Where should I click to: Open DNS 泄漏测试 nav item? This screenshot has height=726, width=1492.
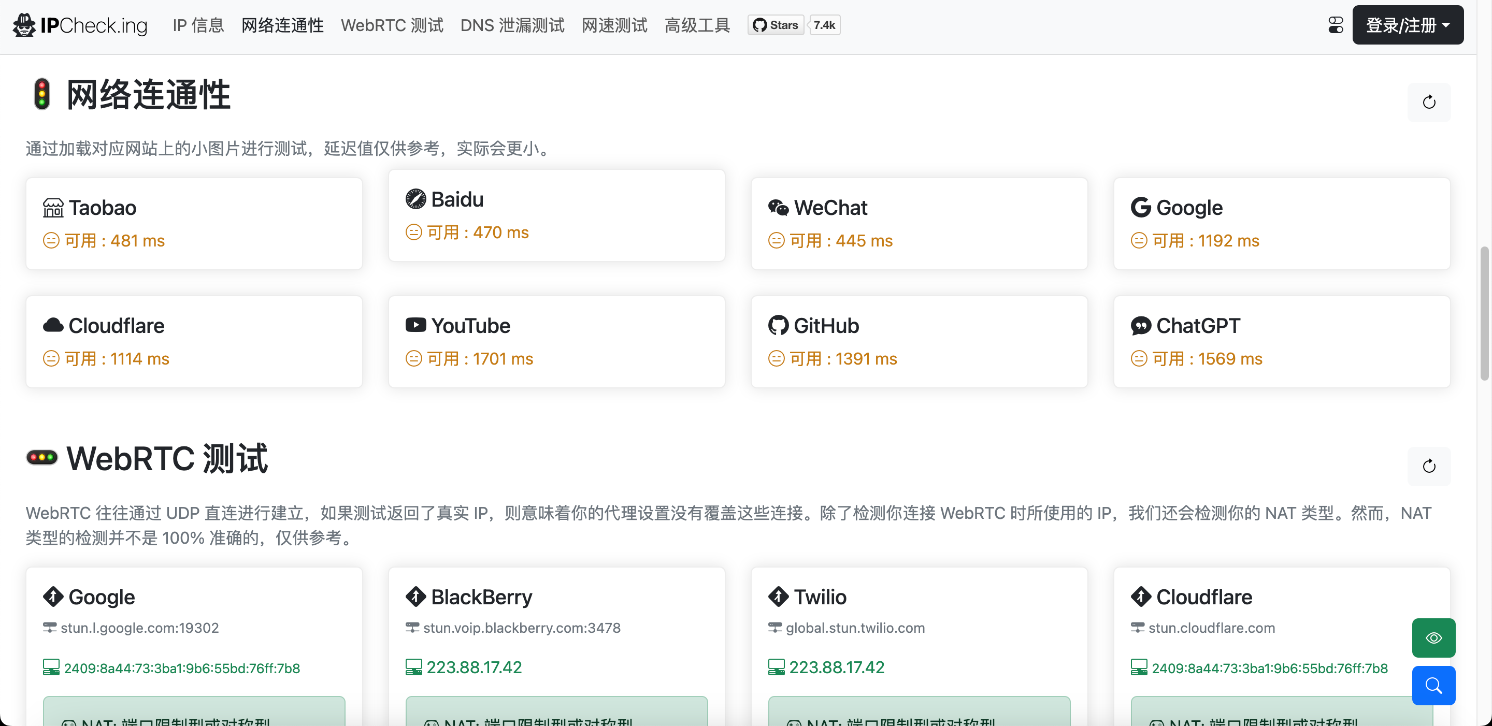pos(512,25)
